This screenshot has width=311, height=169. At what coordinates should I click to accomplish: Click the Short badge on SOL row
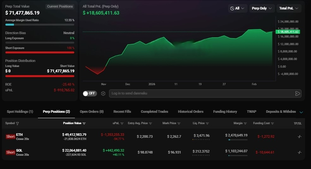pyautogui.click(x=10, y=152)
